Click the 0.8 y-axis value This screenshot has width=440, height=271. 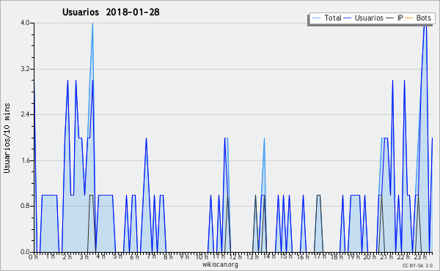pyautogui.click(x=25, y=207)
